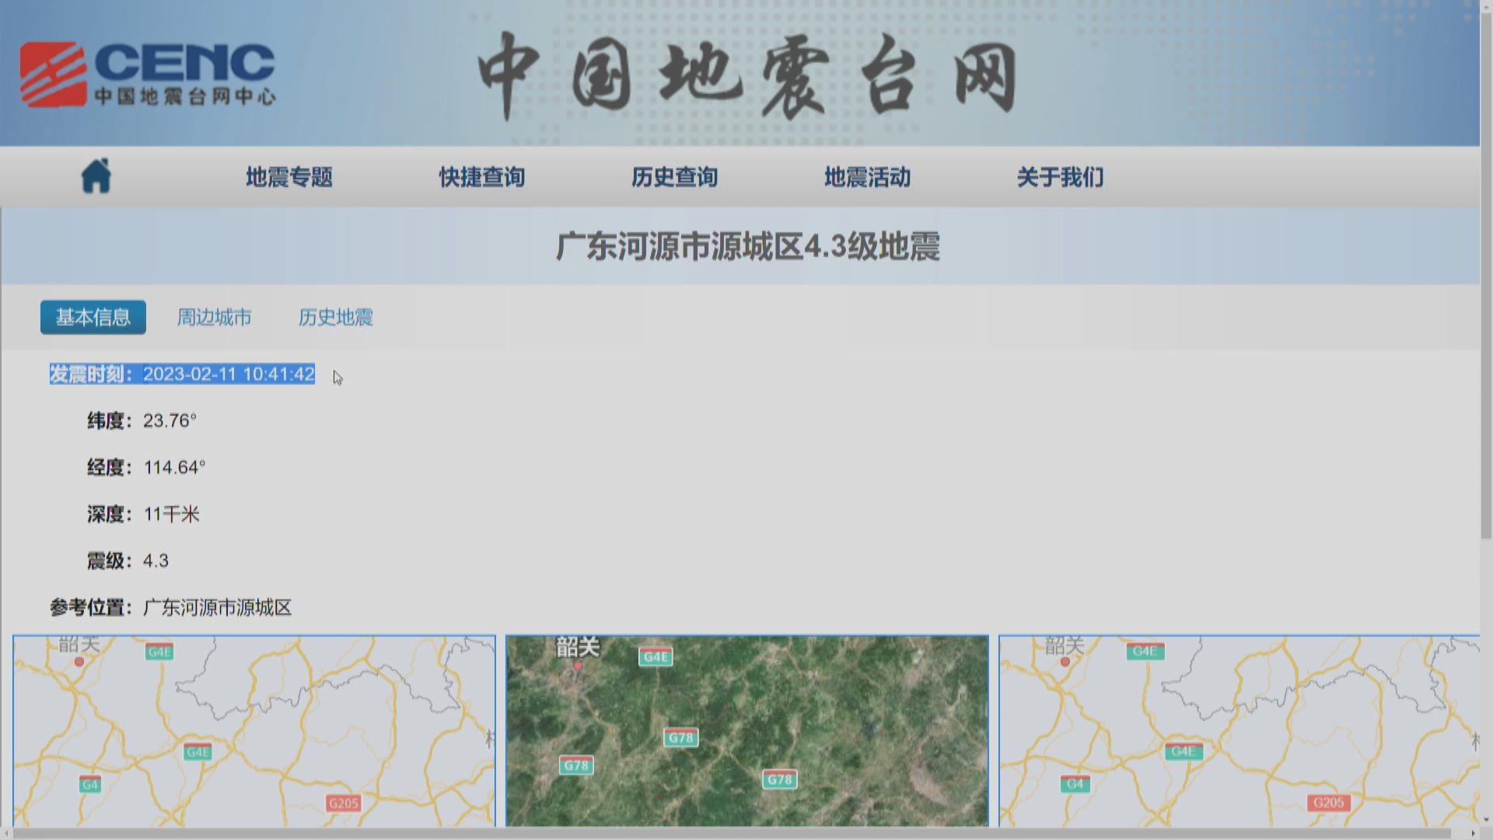This screenshot has width=1493, height=840.
Task: Click the home icon in navigation bar
Action: point(96,176)
